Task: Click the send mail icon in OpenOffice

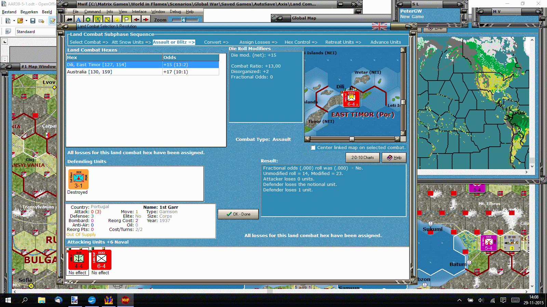Action: (41, 21)
